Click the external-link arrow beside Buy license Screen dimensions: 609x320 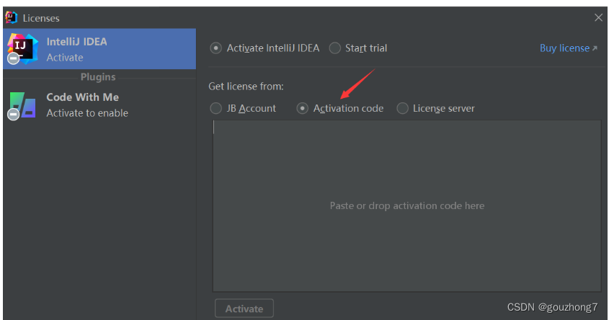click(x=595, y=48)
